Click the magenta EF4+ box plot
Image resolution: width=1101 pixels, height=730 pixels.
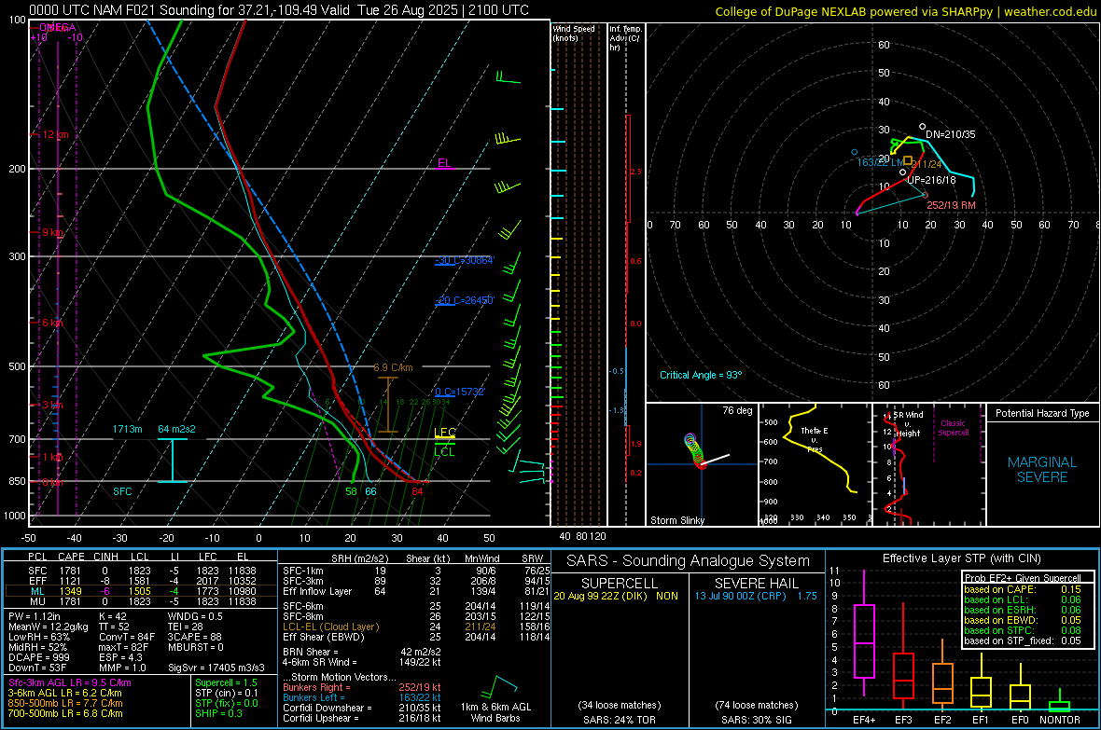point(864,633)
